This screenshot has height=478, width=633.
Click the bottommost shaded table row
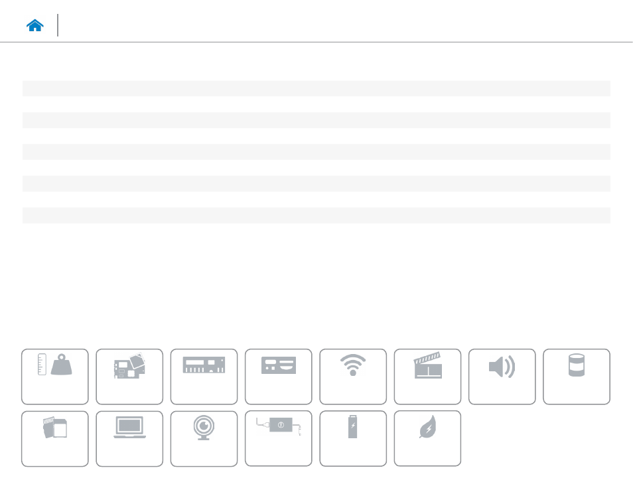coord(316,215)
